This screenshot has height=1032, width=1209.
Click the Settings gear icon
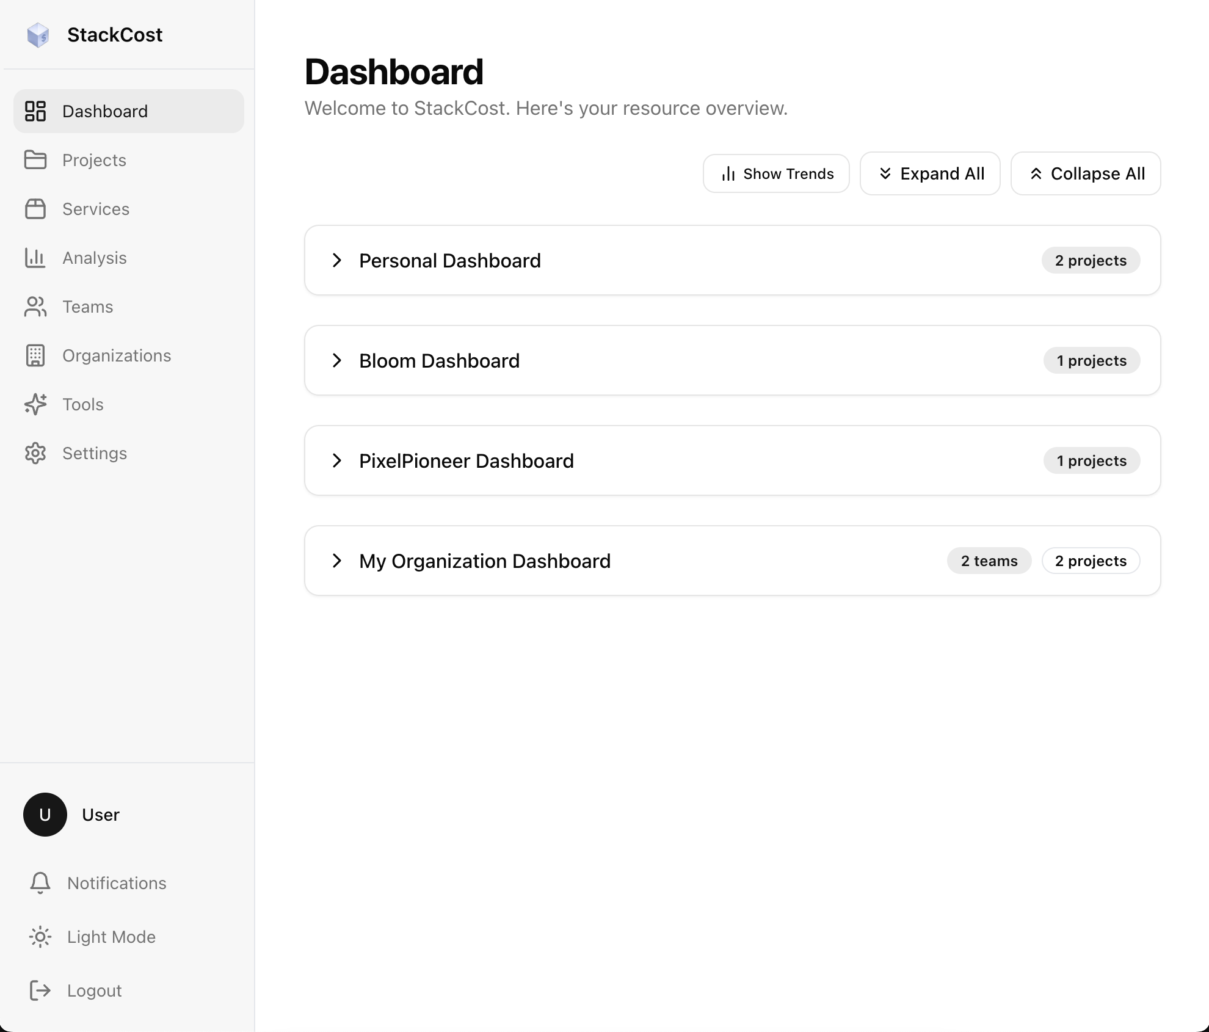(35, 453)
